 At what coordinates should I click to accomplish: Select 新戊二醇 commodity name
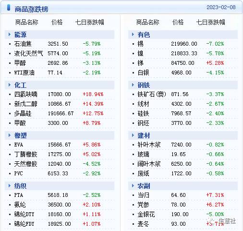pos(25,104)
